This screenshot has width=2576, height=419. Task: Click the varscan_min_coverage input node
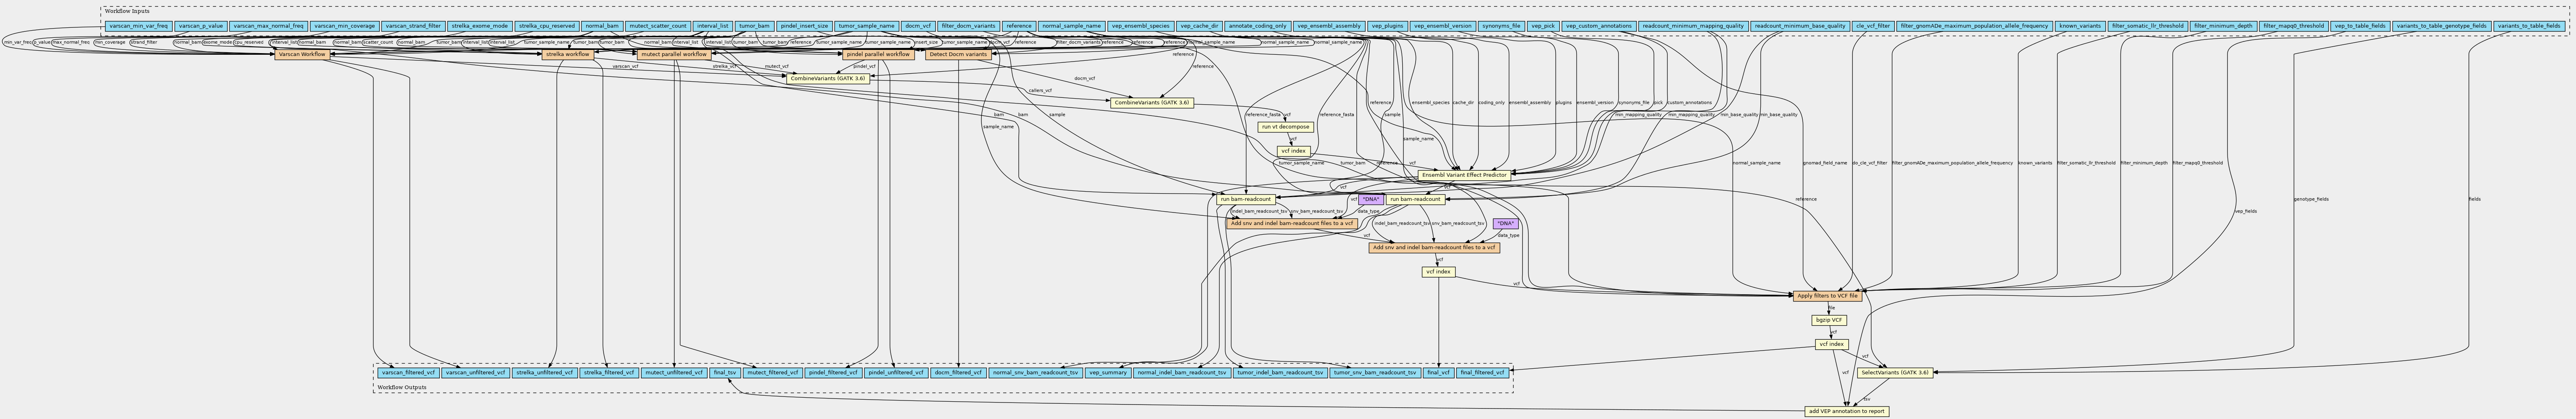344,26
